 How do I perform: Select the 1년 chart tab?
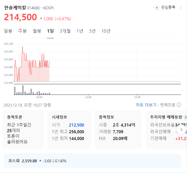(80, 31)
